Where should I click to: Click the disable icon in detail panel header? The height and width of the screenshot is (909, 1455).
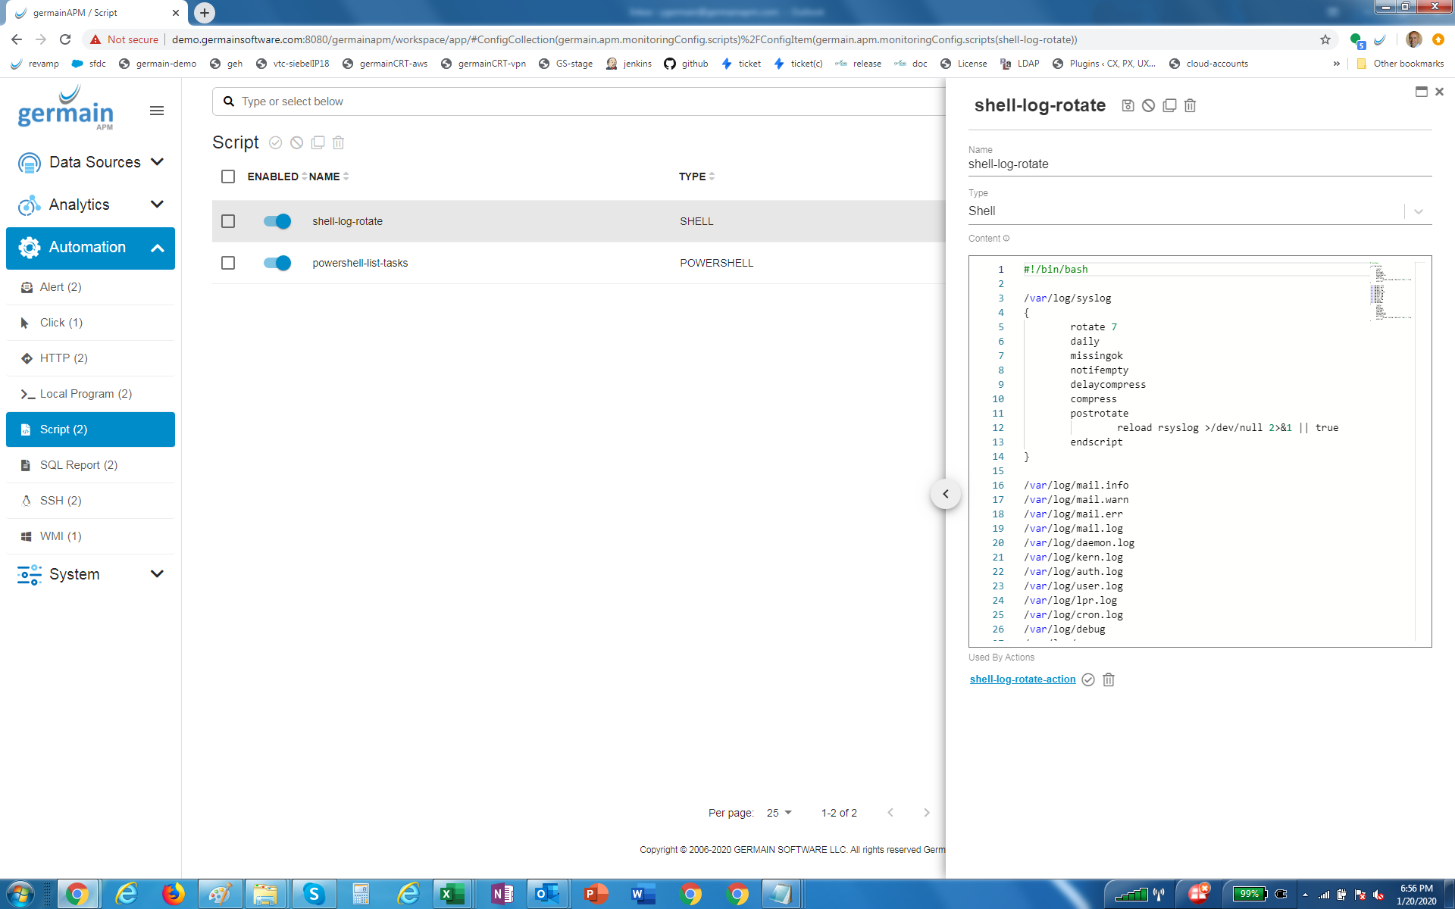1149,106
